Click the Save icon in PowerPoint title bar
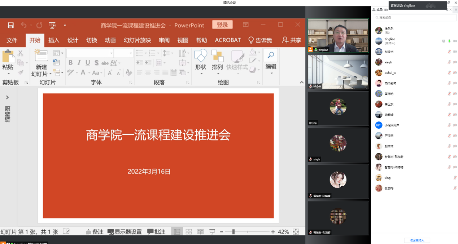The width and height of the screenshot is (458, 244). [x=10, y=25]
